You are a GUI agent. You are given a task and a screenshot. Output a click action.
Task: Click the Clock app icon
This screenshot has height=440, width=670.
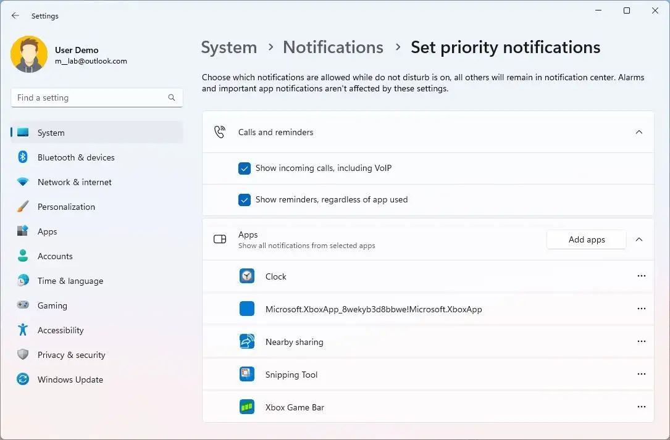coord(247,276)
